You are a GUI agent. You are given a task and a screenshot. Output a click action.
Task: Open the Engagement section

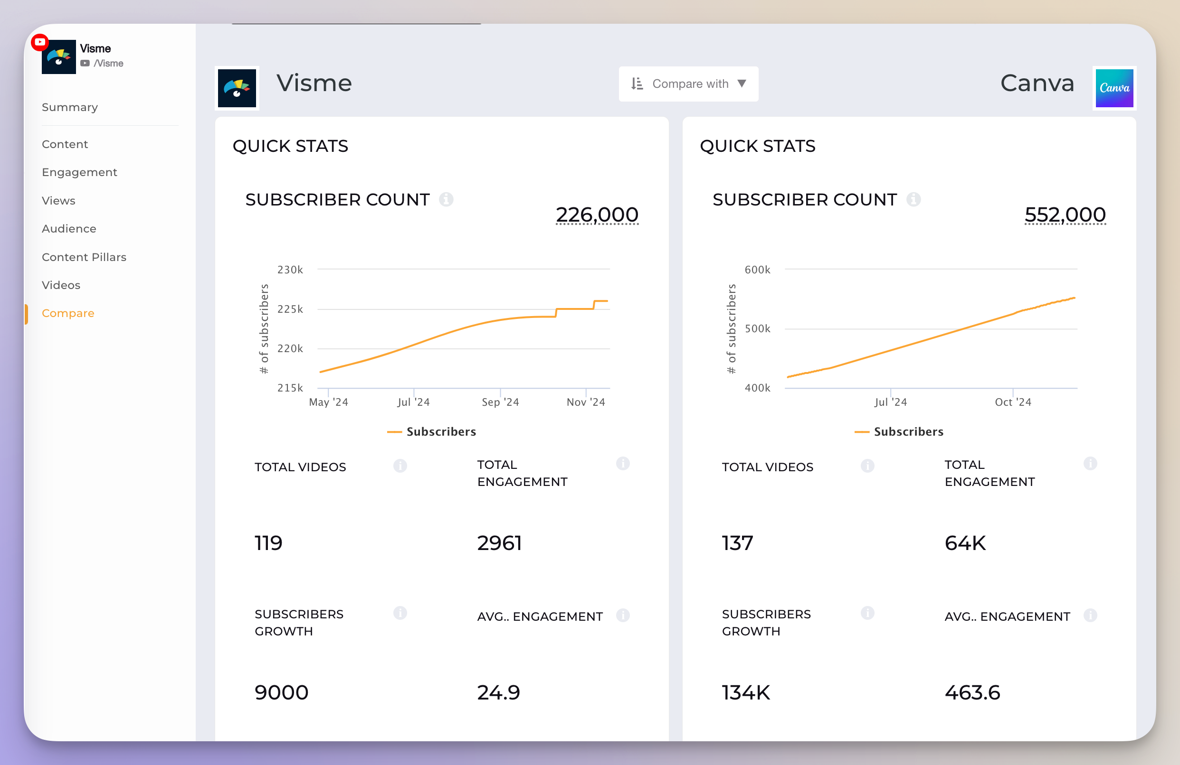(x=79, y=172)
